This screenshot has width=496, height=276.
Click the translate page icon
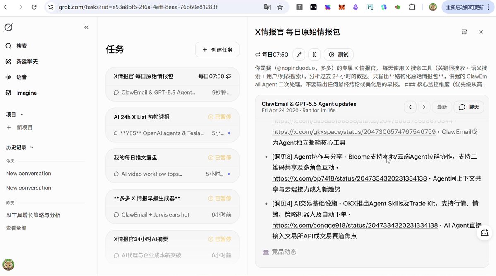point(267,7)
